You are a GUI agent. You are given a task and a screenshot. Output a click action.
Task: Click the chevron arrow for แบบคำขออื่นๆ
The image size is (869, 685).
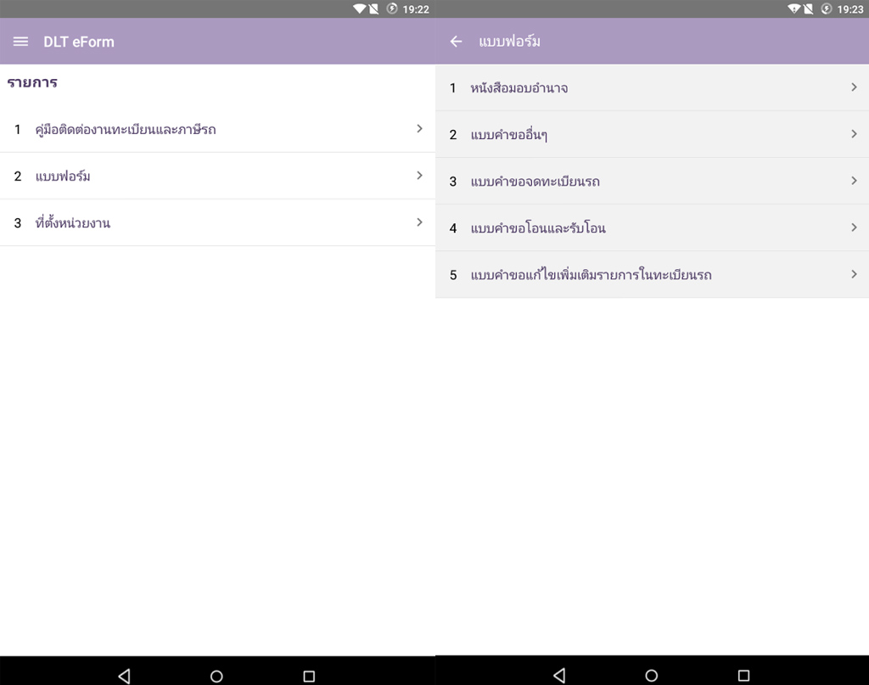point(854,134)
